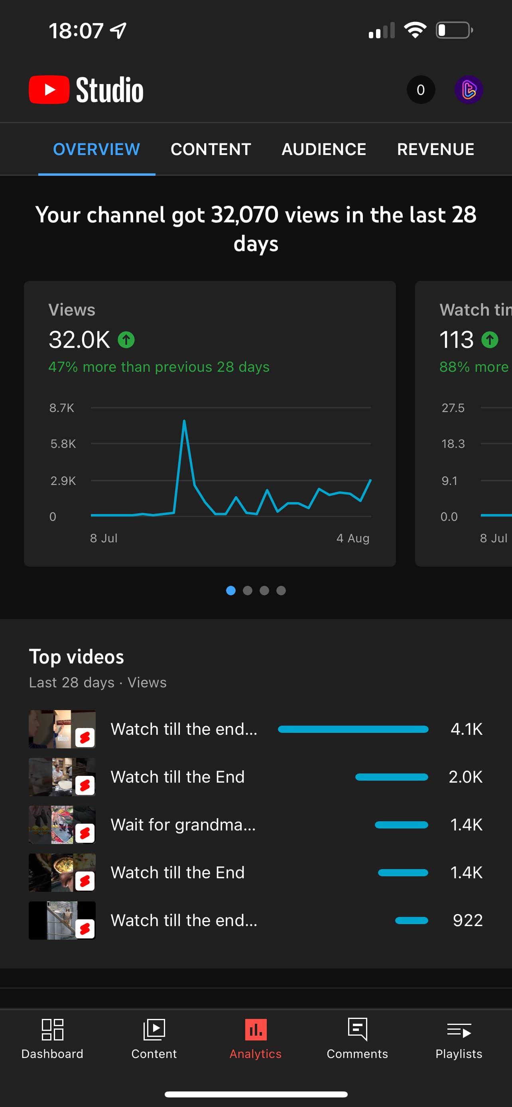Open the REVENUE analytics tab

[x=435, y=149]
